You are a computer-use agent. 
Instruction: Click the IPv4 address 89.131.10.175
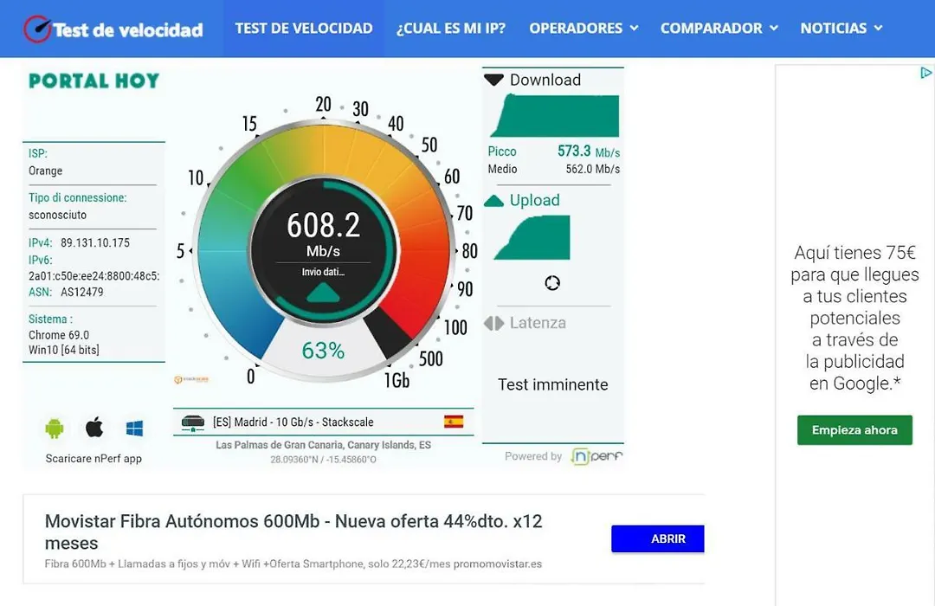[x=95, y=242]
